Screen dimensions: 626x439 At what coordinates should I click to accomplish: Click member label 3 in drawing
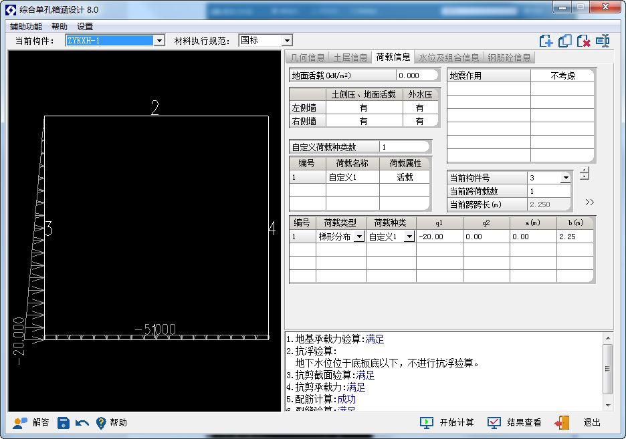coord(49,229)
